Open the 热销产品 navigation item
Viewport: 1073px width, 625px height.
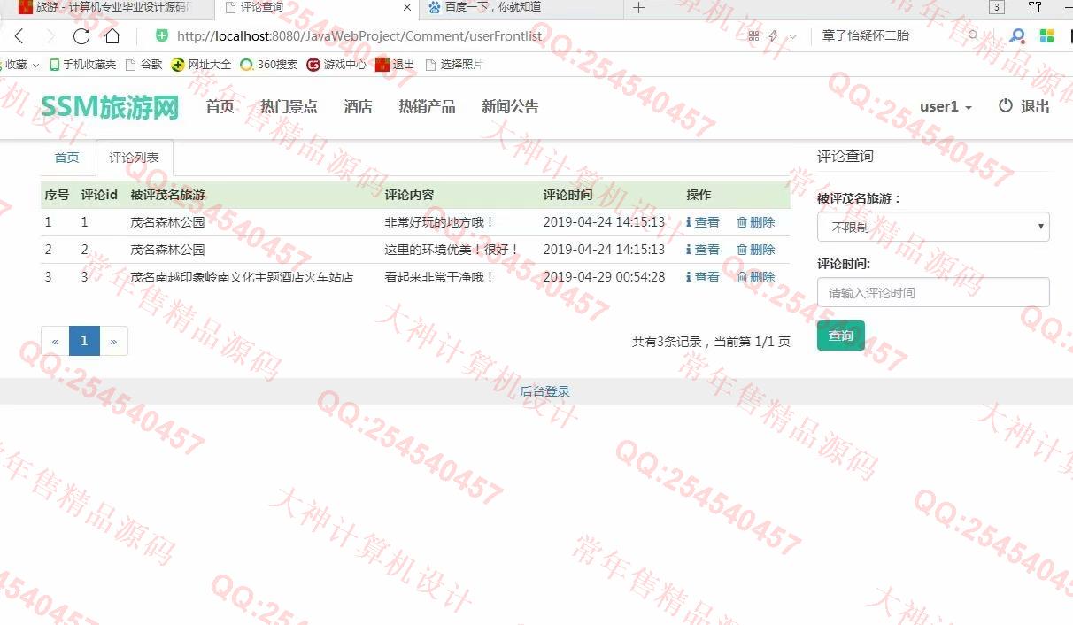427,106
